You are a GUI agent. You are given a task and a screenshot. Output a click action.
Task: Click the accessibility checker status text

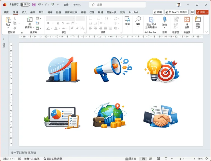pyautogui.click(x=53, y=159)
